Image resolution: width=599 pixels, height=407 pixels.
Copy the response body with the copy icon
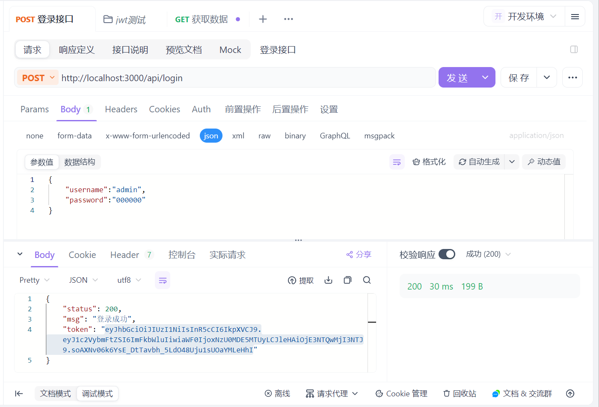347,280
